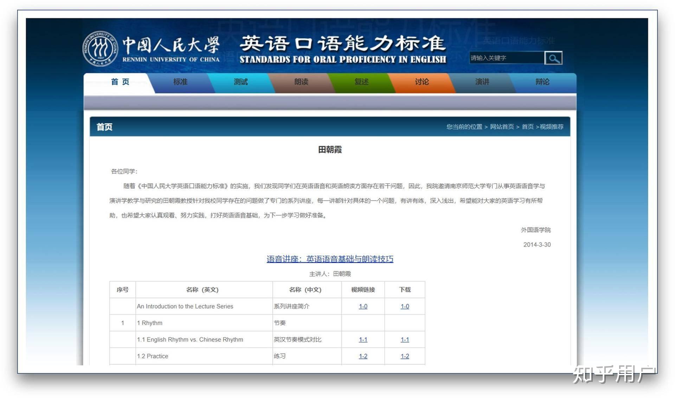Screen dimensions: 675x398
Task: Return to the 首页 tab
Action: point(120,82)
